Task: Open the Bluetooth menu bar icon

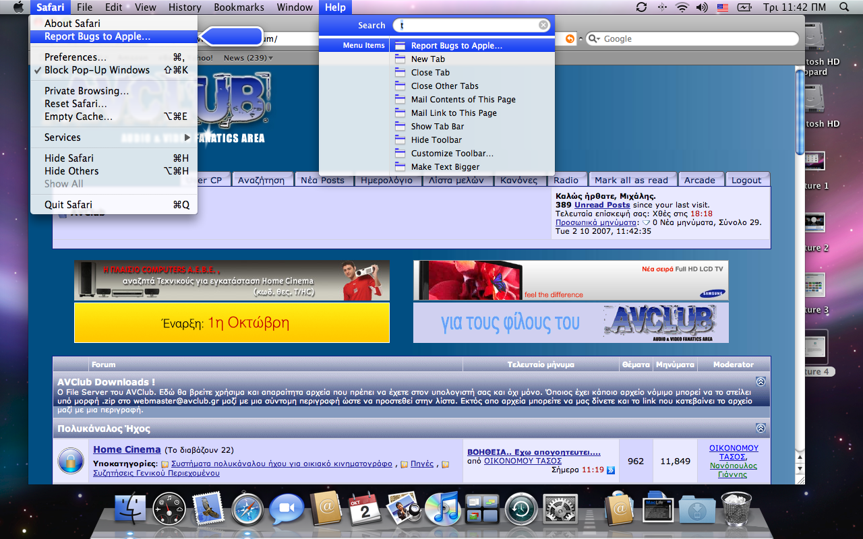Action: tap(661, 7)
